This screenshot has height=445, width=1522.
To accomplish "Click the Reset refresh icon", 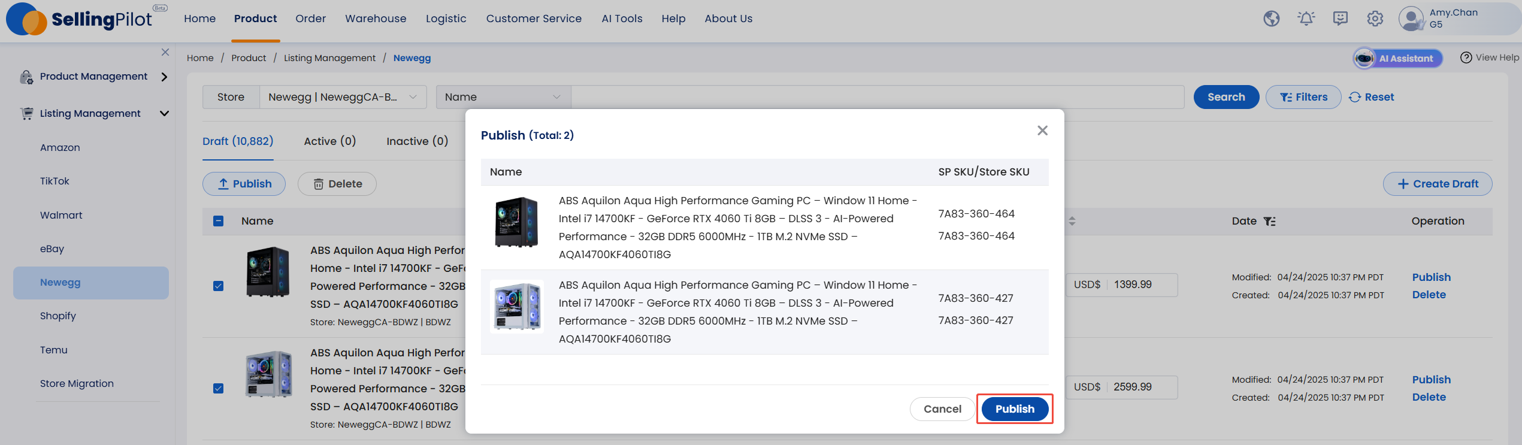I will (x=1354, y=97).
